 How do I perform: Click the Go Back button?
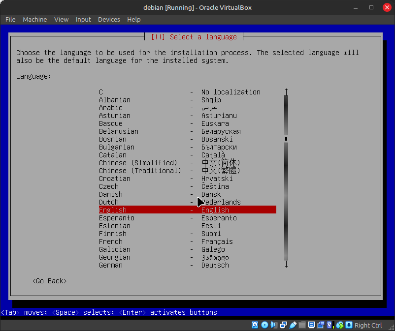tap(50, 281)
